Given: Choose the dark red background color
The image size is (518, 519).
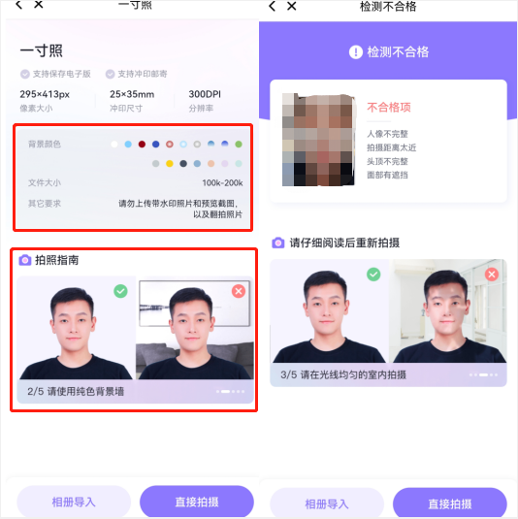Looking at the screenshot, I should tap(142, 144).
